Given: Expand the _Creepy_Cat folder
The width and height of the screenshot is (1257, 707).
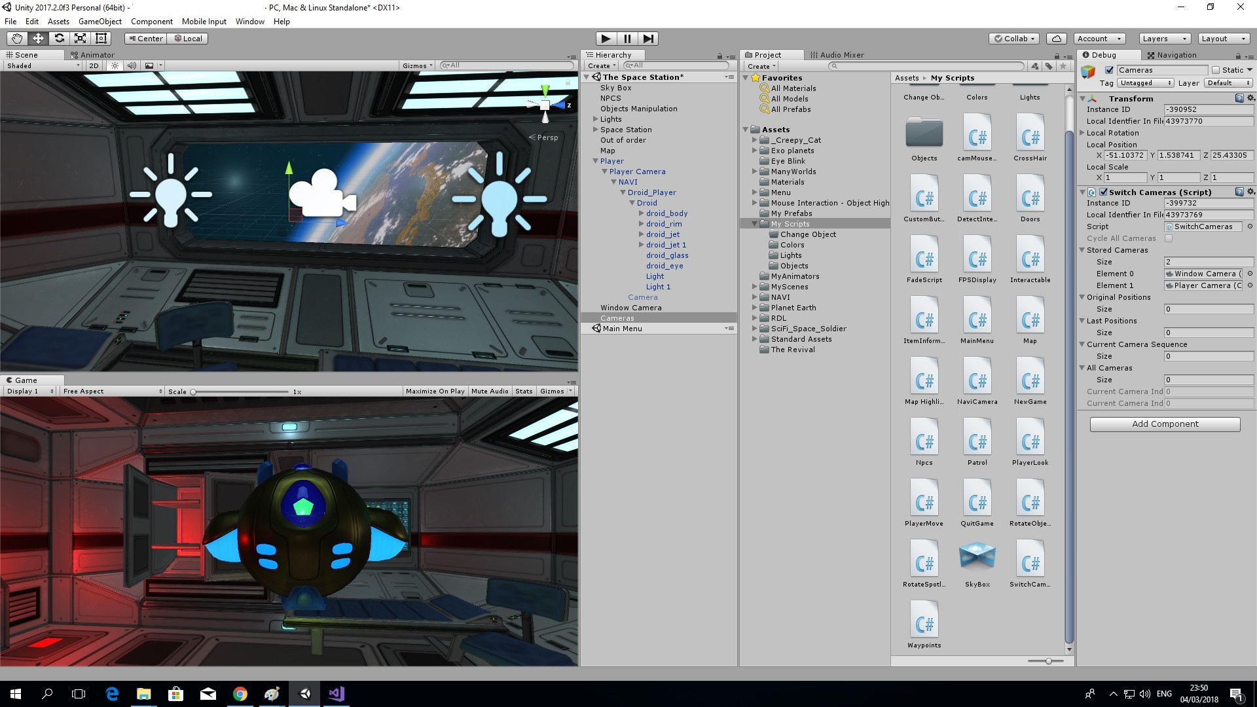Looking at the screenshot, I should click(x=754, y=140).
